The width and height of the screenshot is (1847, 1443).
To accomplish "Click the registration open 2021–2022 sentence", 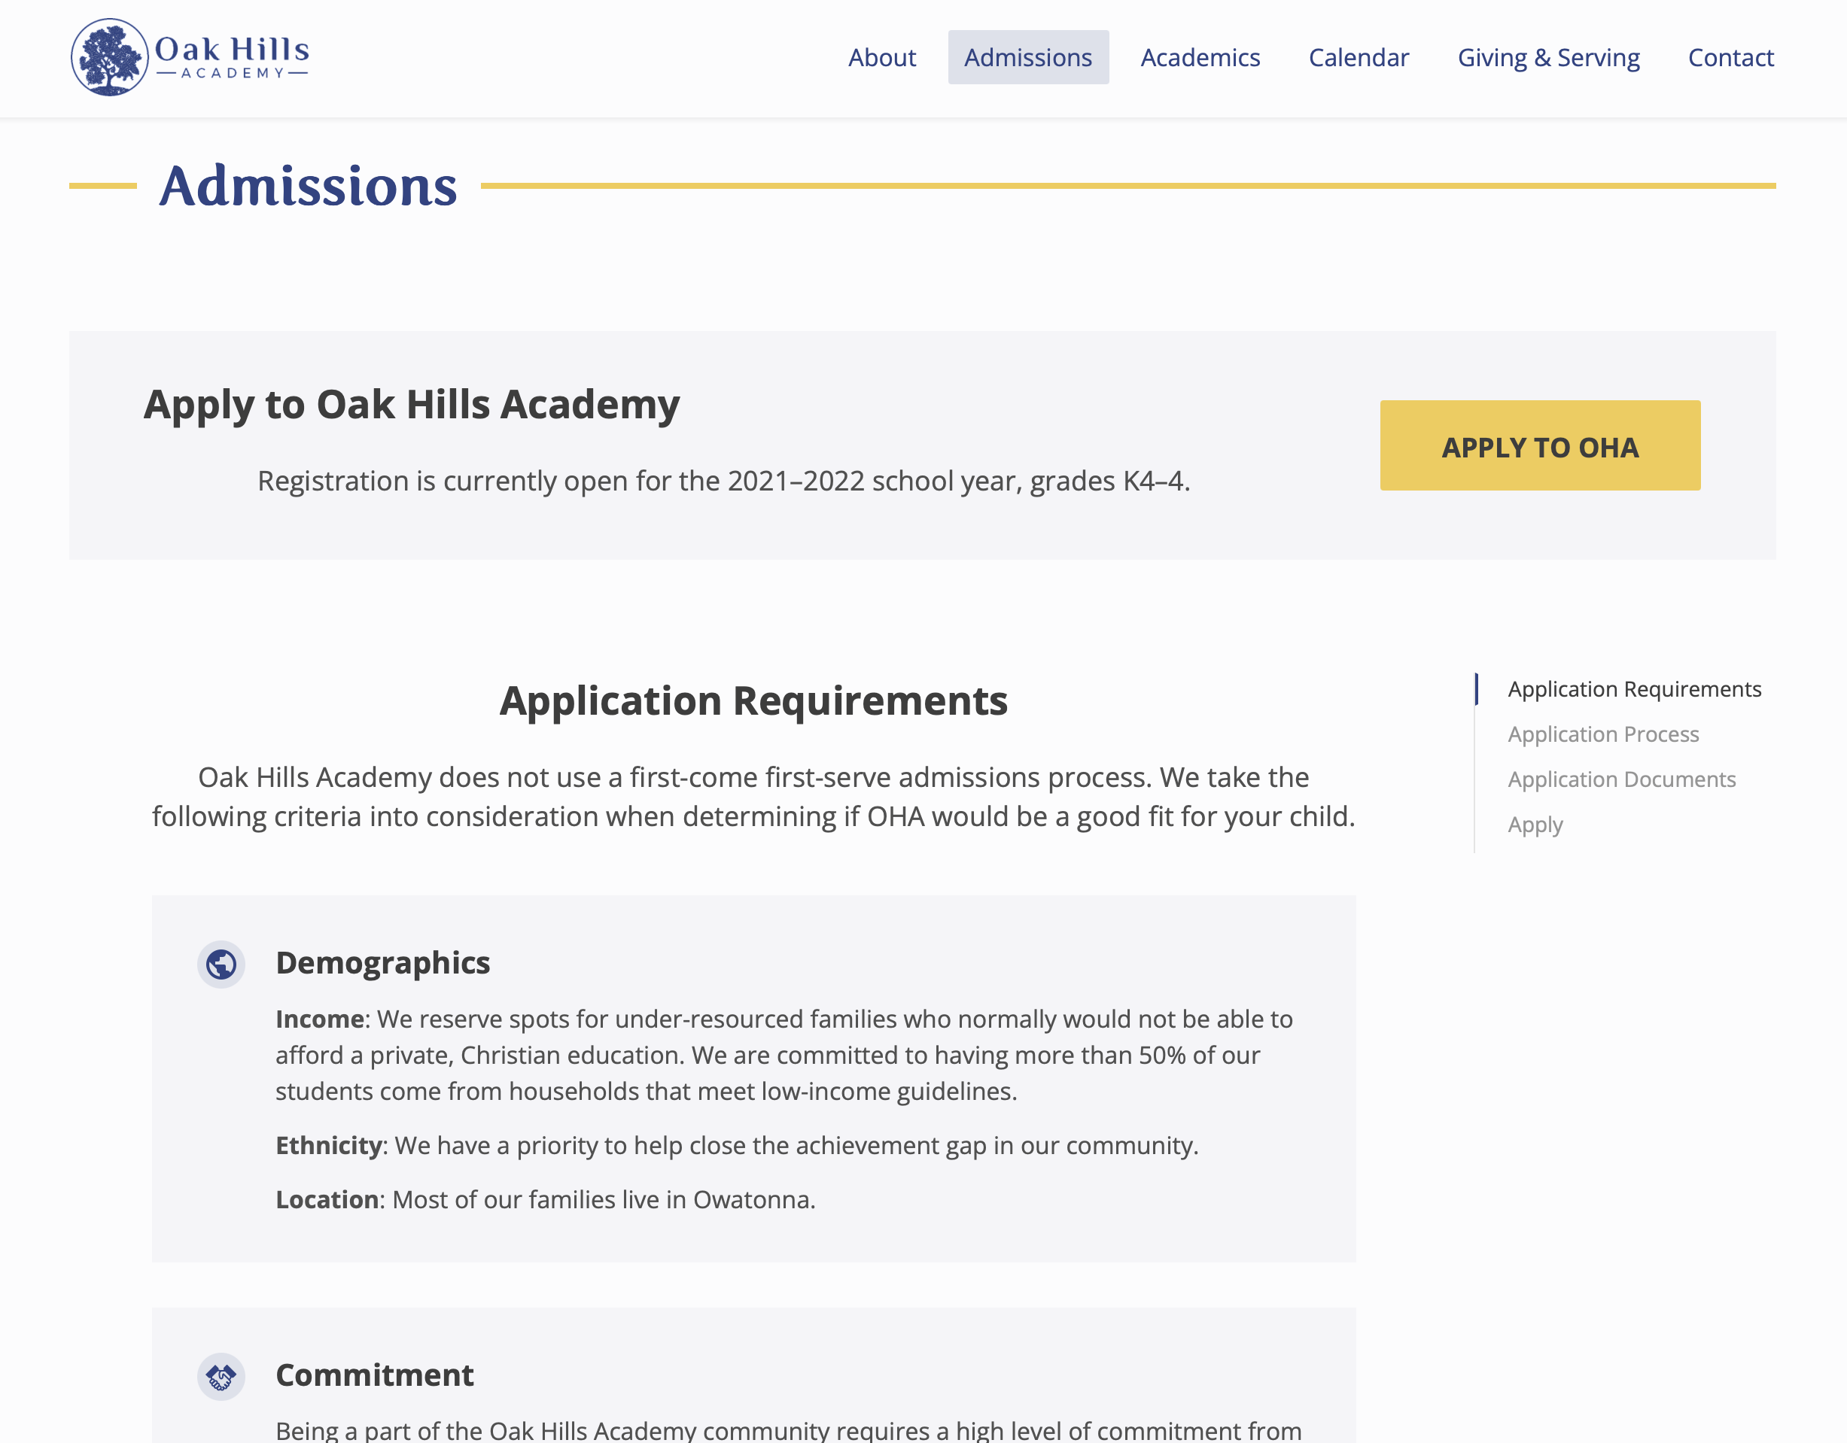I will (x=724, y=481).
